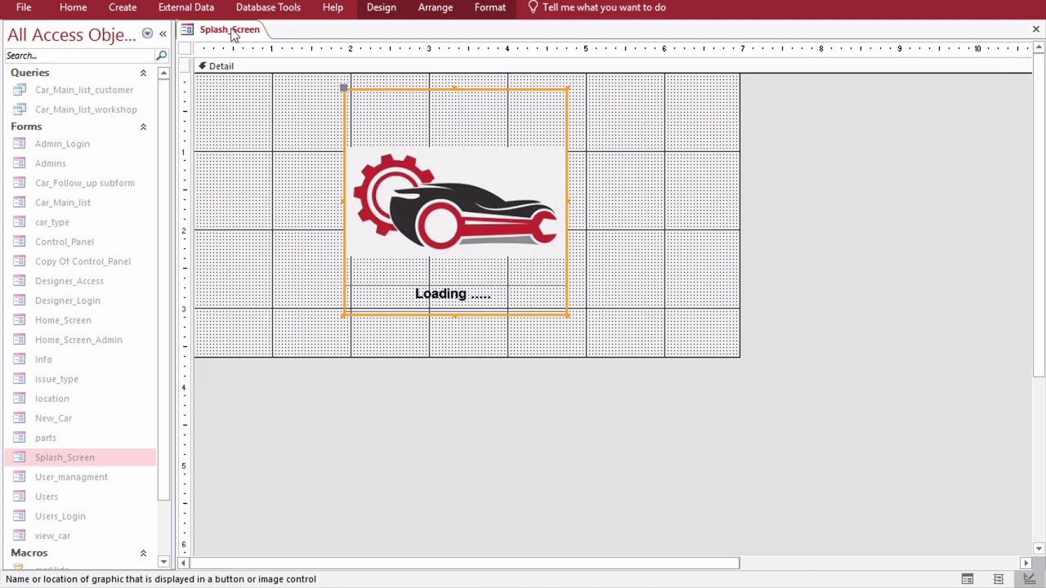Open the Design ribbon tab
1046x588 pixels.
(x=382, y=7)
